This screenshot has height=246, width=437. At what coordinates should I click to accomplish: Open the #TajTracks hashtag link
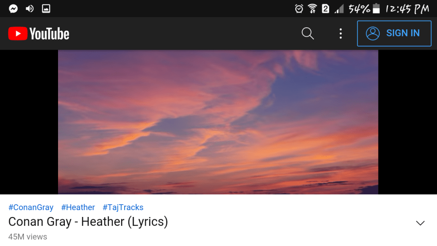[123, 208]
